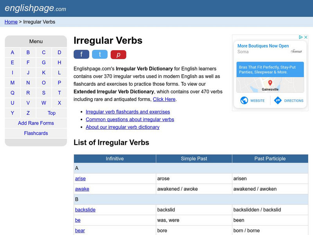Jump to letter B in menu

point(28,52)
